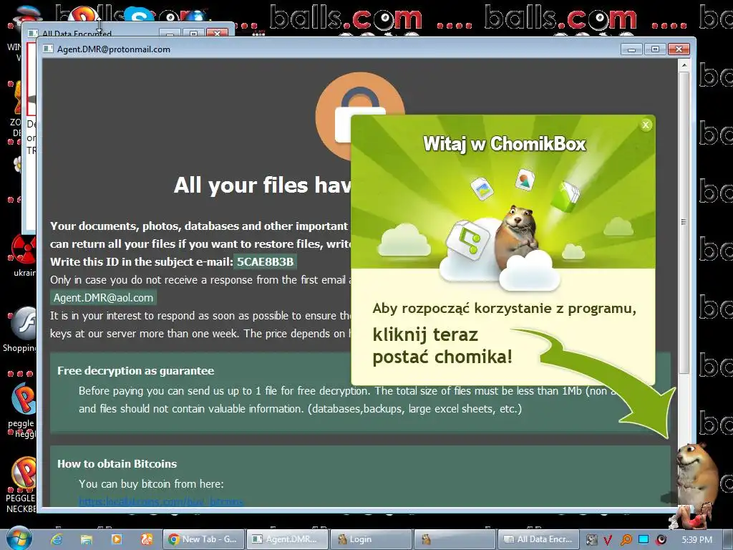733x550 pixels.
Task: Open Windows Explorer folder icon in taskbar
Action: 87,539
